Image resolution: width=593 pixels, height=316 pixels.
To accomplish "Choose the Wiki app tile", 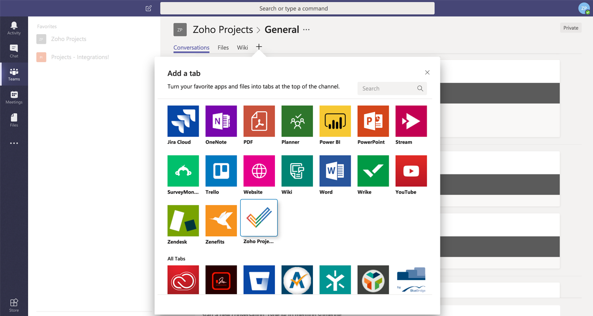I will 297,171.
